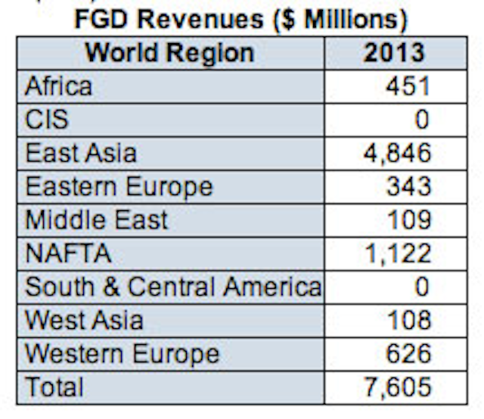Image resolution: width=484 pixels, height=419 pixels.
Task: Click the 'East Asia' region cell
Action: tap(81, 153)
